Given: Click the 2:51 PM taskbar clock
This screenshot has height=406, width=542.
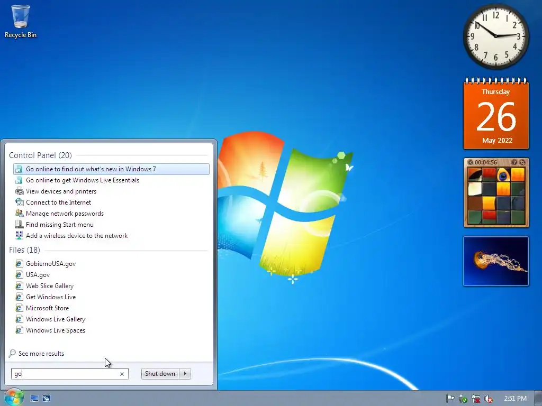Looking at the screenshot, I should click(x=515, y=399).
